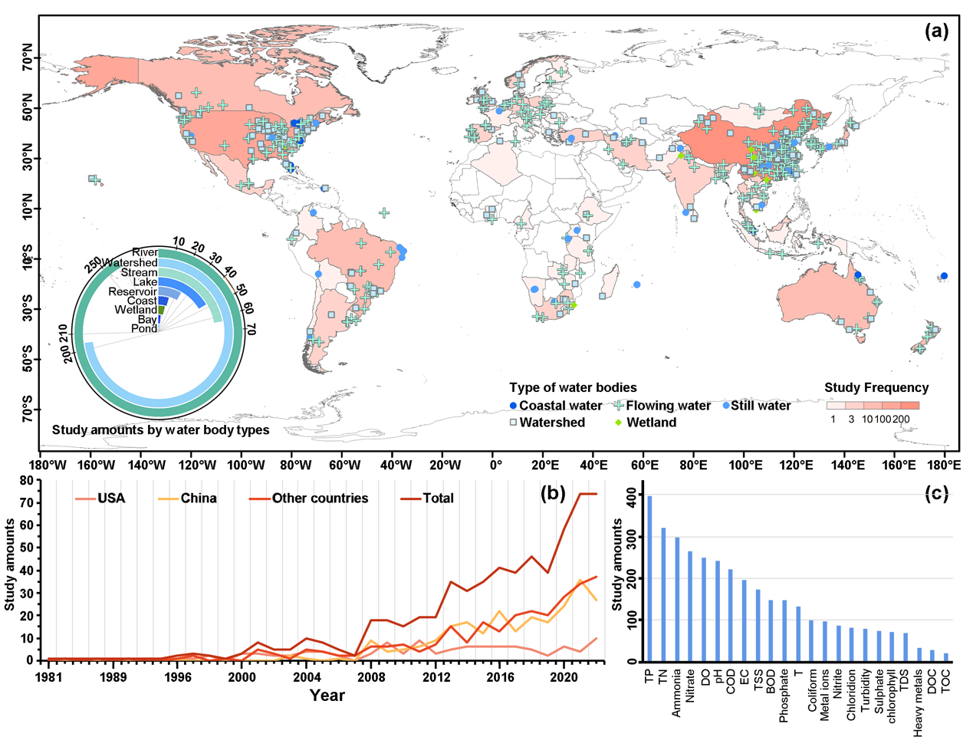Select the River label in radial chart

[145, 252]
